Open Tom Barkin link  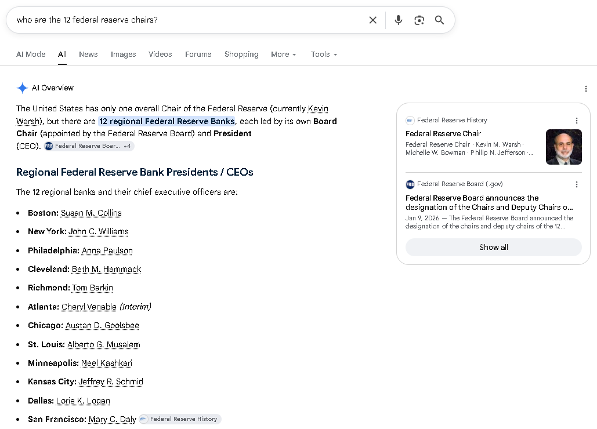(92, 288)
